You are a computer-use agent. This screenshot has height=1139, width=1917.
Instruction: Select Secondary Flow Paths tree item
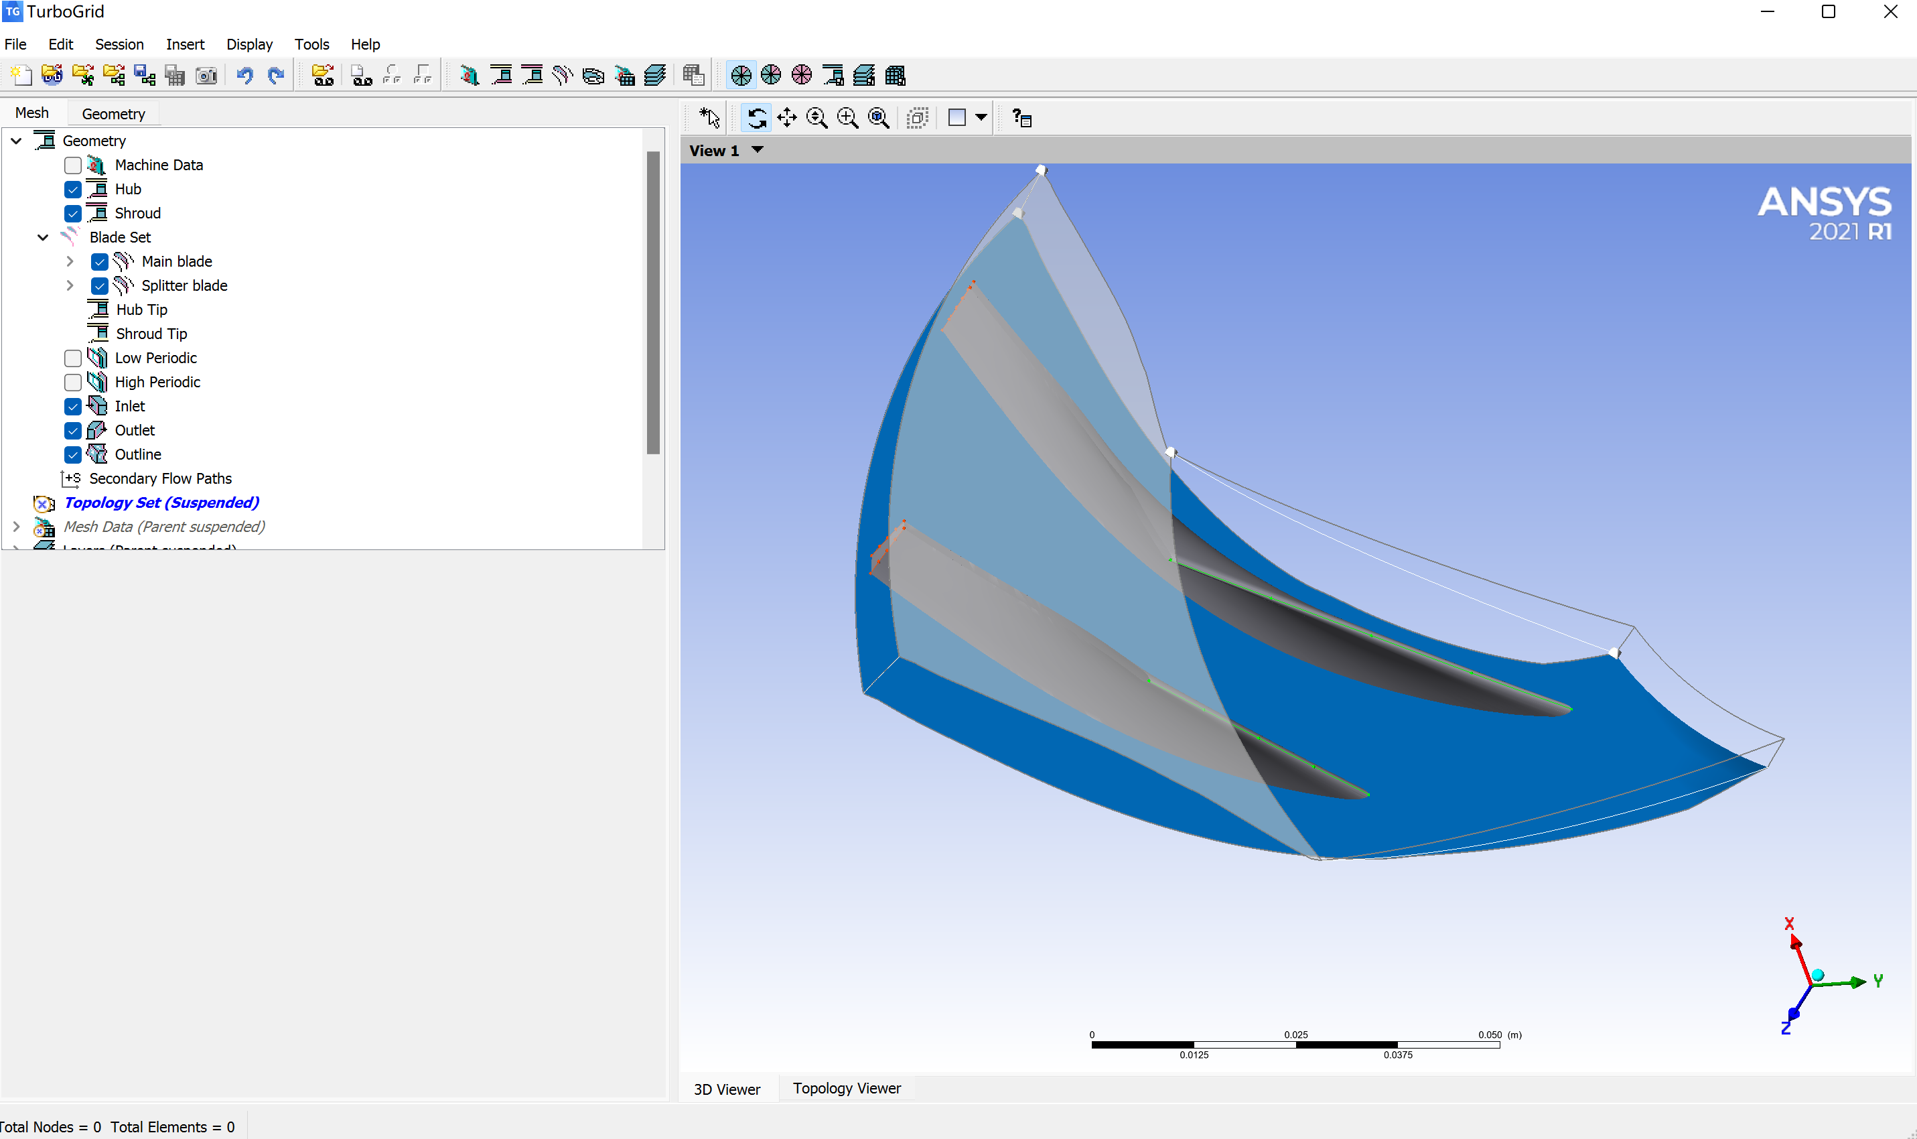(x=159, y=478)
